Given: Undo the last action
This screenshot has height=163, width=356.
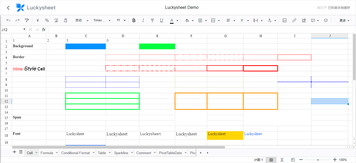Looking at the screenshot, I should [x=8, y=20].
